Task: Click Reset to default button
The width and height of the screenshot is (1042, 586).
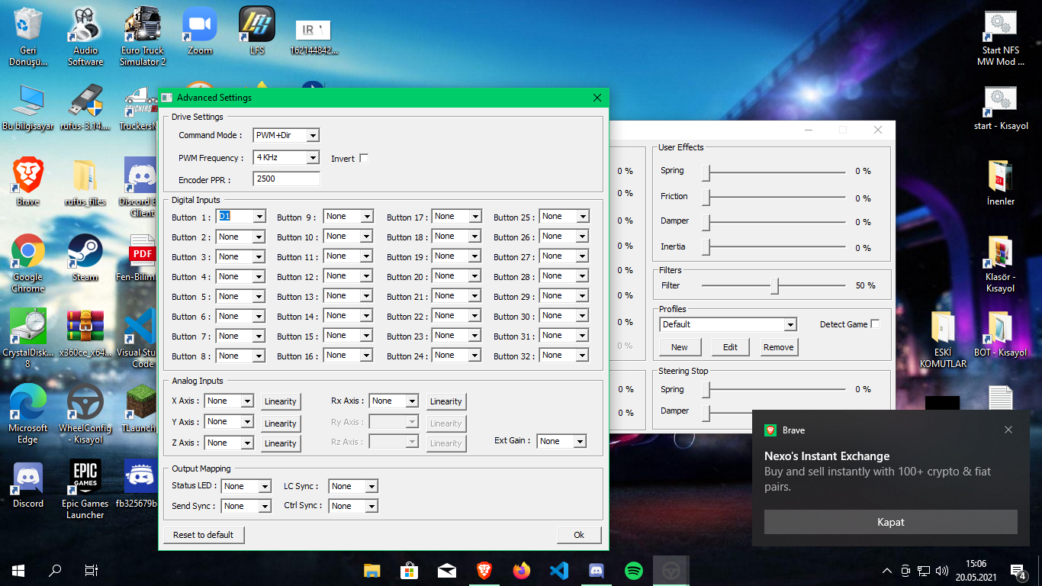Action: point(203,535)
